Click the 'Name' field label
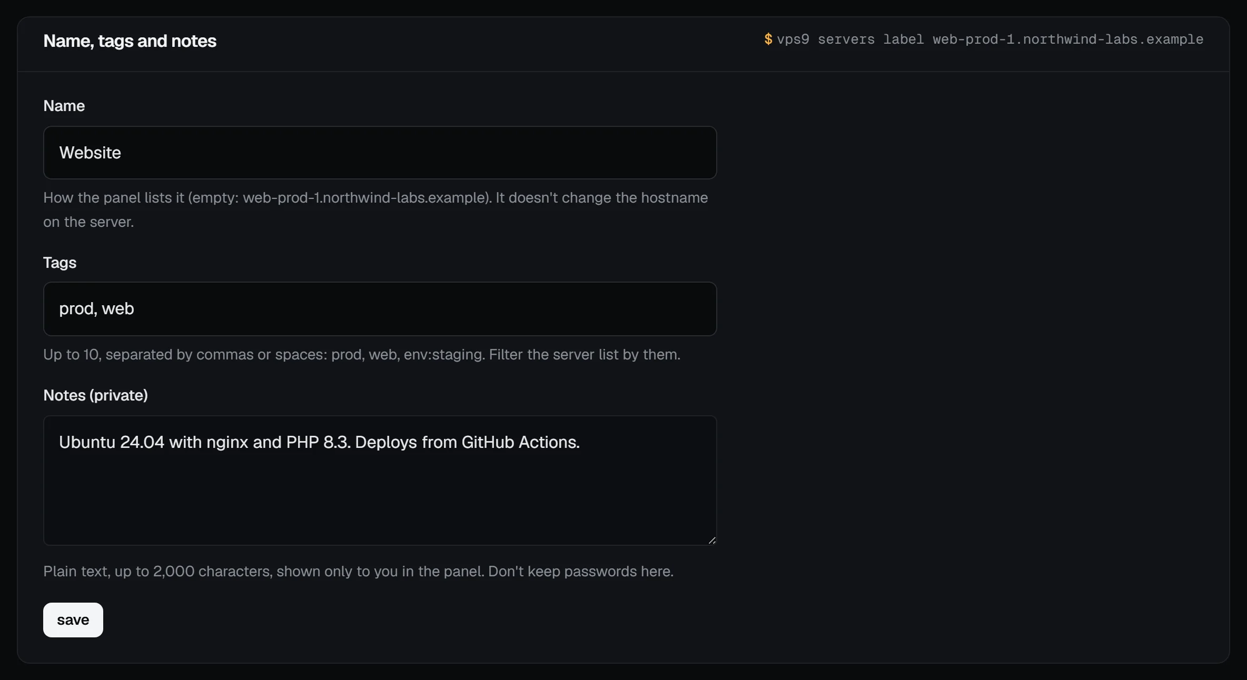 pyautogui.click(x=64, y=106)
